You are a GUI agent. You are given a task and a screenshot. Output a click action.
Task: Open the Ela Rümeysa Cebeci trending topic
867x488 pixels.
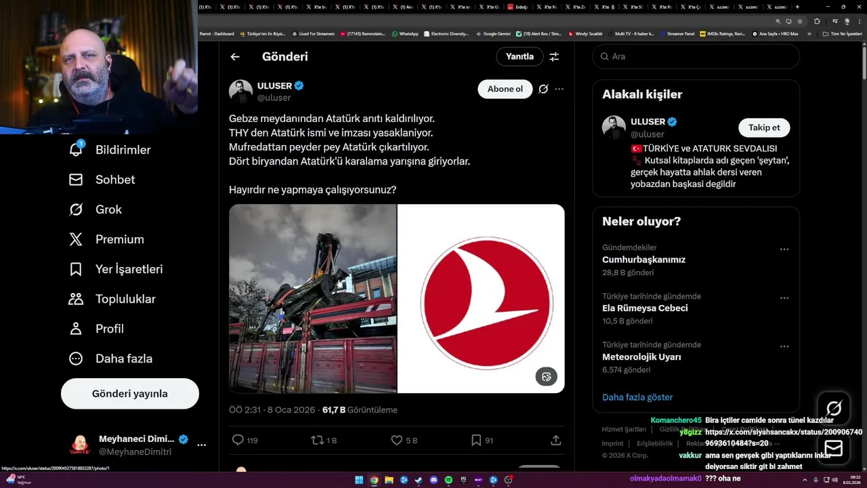[x=645, y=308]
